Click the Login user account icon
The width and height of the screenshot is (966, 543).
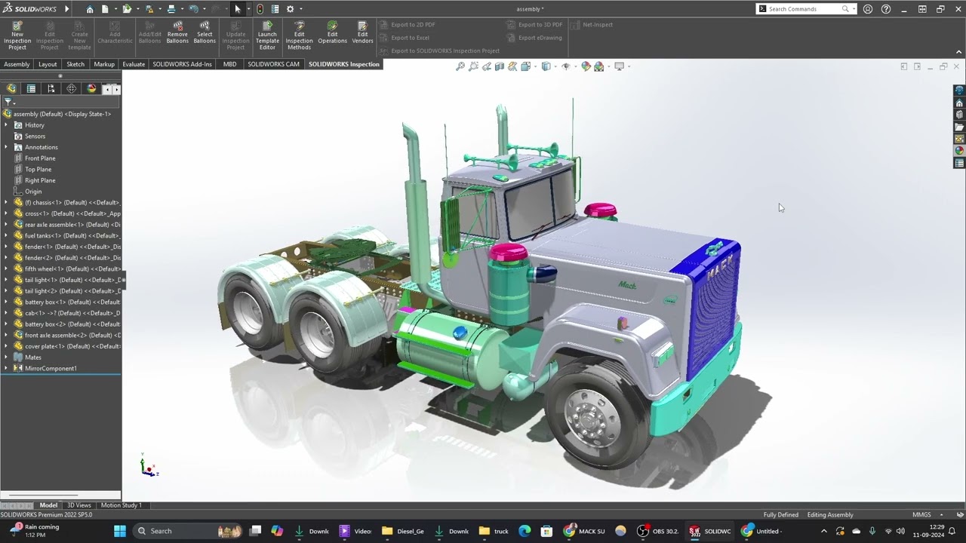[x=868, y=9]
